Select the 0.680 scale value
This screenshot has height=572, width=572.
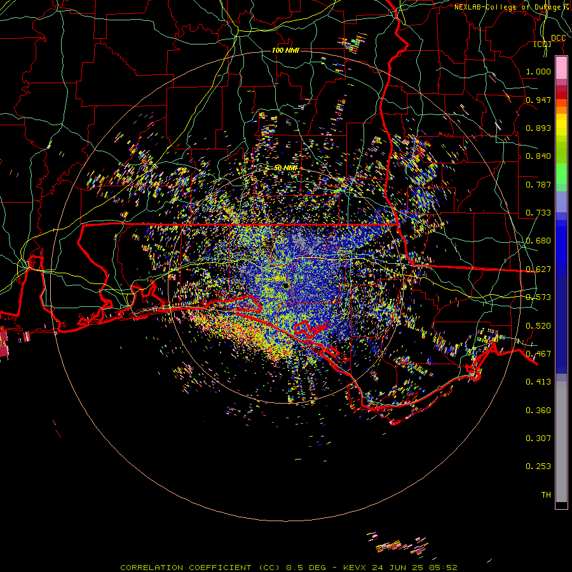[x=538, y=240]
